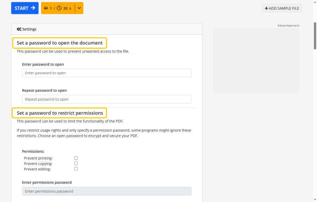Screen dimensions: 317x202
Task: Click the coin icon in the orange button
Action: (46, 8)
